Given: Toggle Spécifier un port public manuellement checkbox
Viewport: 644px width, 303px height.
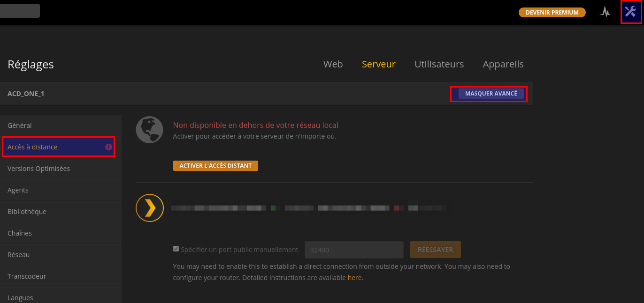Looking at the screenshot, I should pyautogui.click(x=176, y=249).
